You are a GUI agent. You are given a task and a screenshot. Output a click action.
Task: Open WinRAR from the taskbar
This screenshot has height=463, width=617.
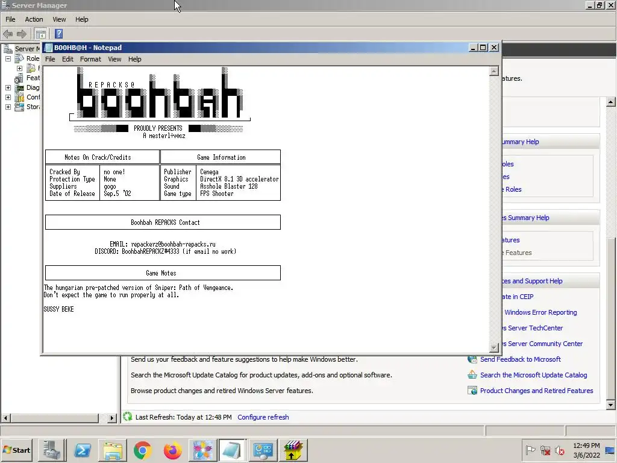(x=293, y=450)
